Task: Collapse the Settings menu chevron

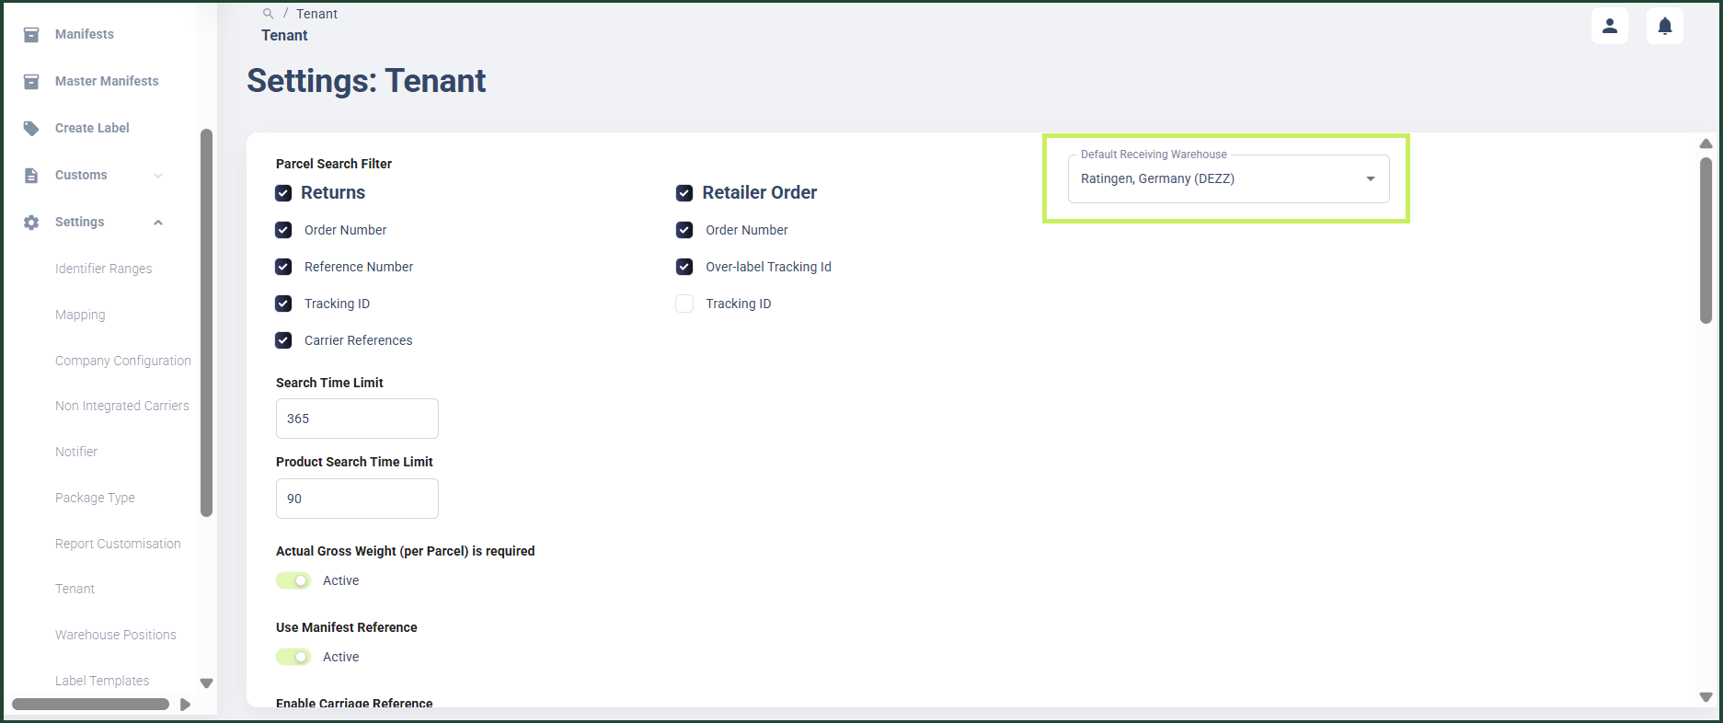Action: pos(158,223)
